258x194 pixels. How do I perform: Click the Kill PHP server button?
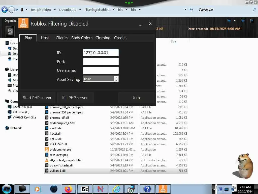[75, 98]
